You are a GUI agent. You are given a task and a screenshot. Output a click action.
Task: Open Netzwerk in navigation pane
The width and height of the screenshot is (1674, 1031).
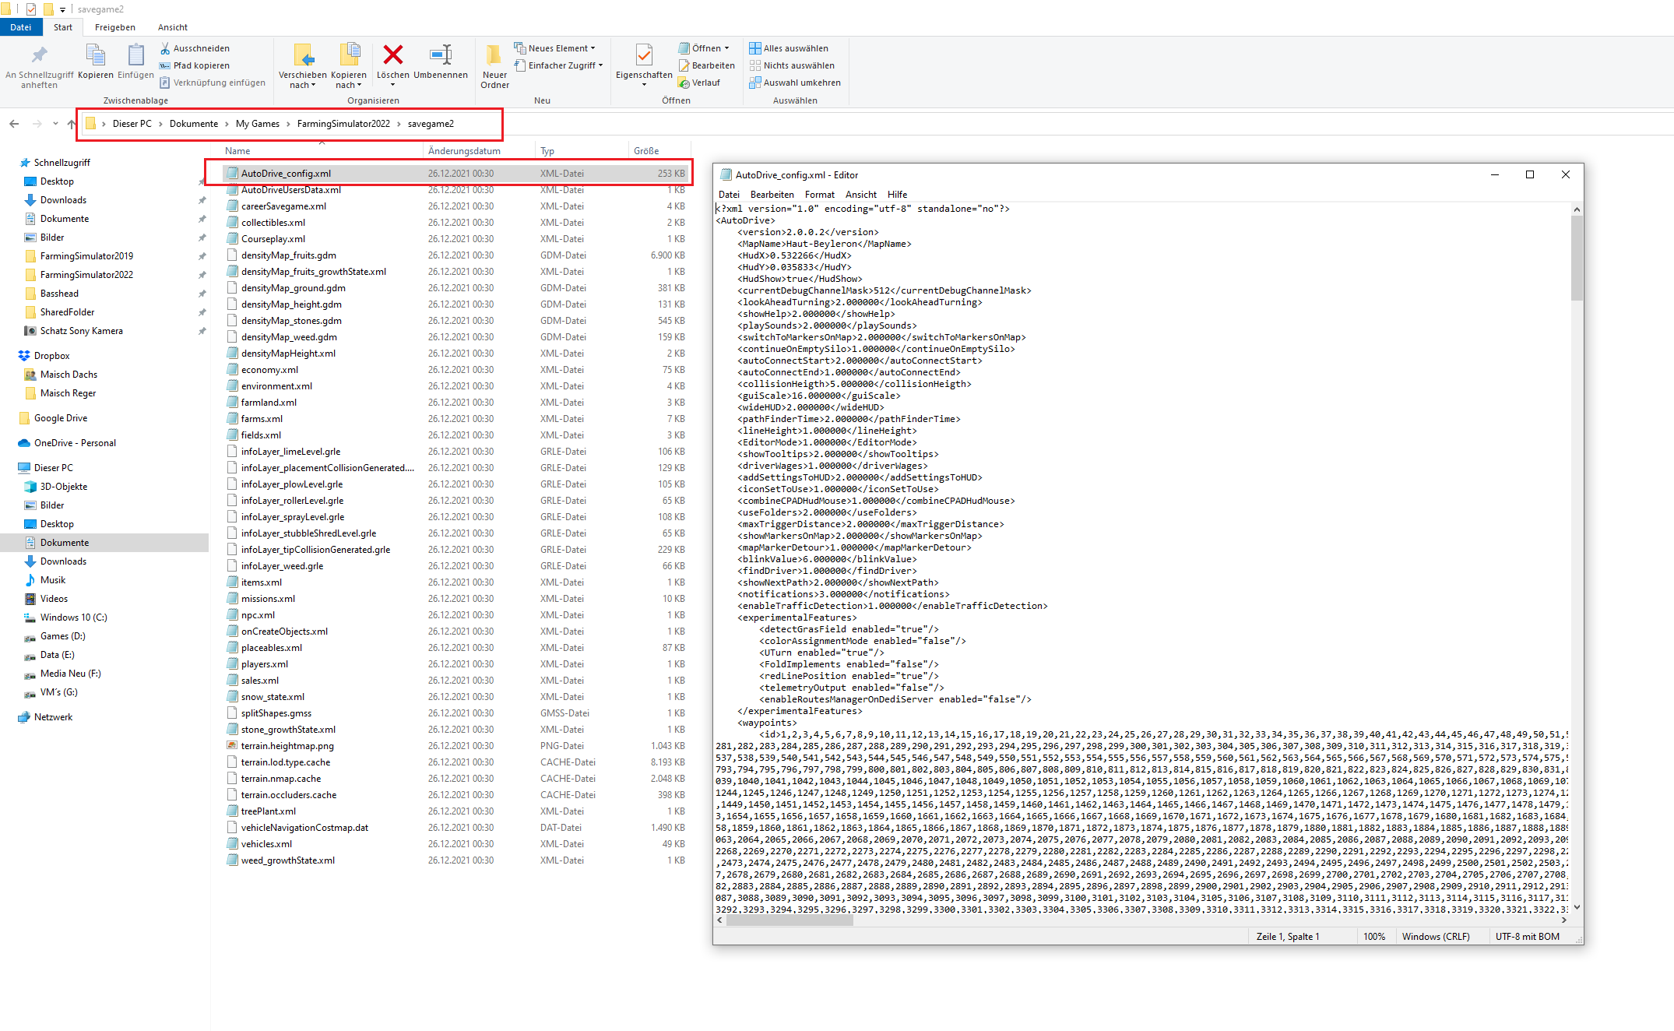[x=53, y=717]
